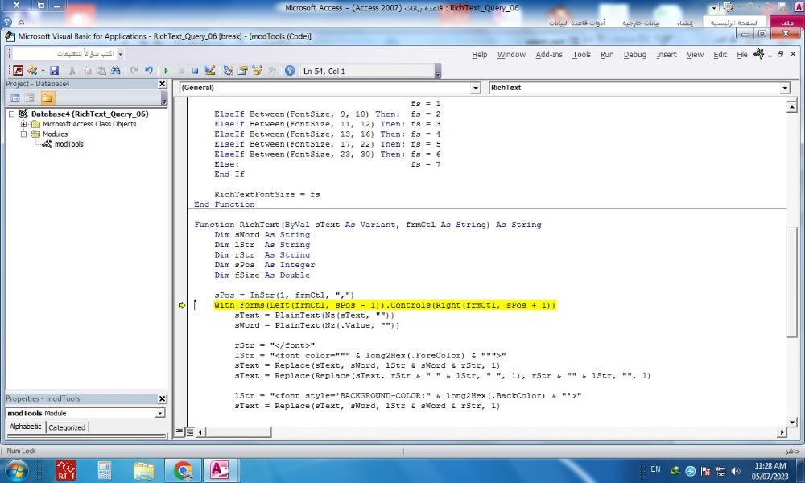Open the Project Explorer toolbar icon

pos(228,71)
